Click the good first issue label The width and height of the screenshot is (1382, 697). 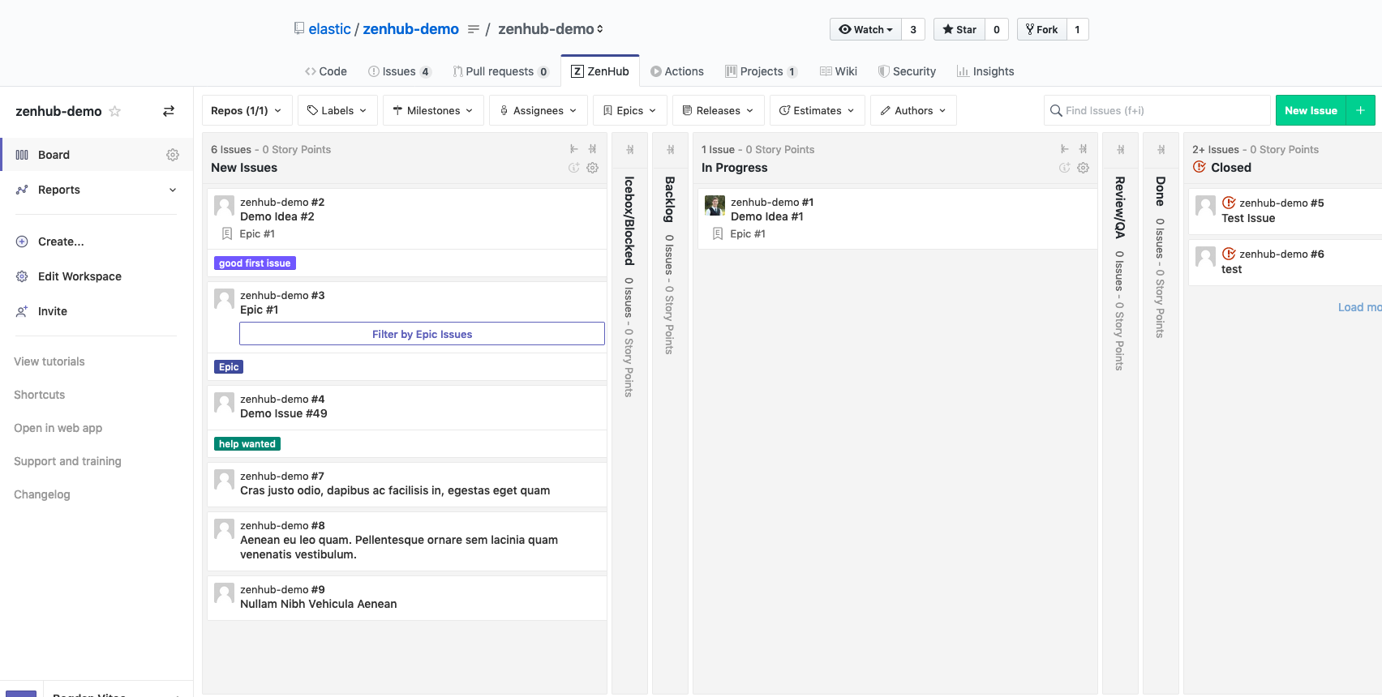click(x=255, y=263)
